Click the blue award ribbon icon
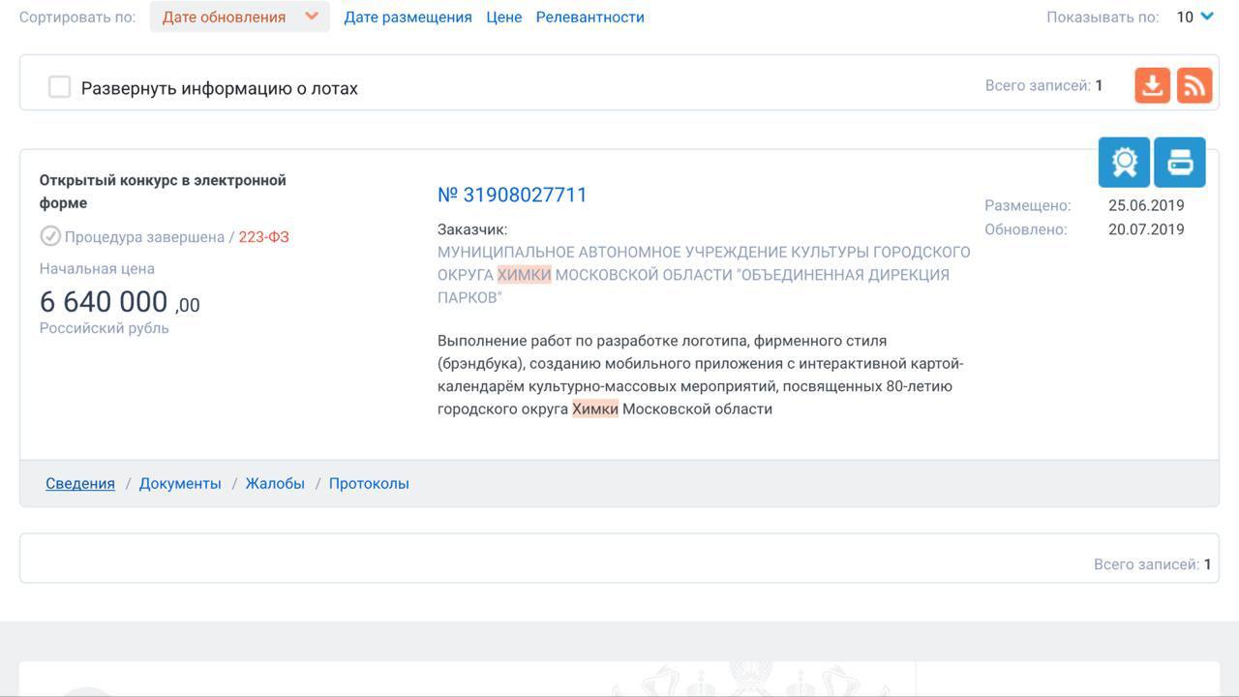 (x=1124, y=162)
